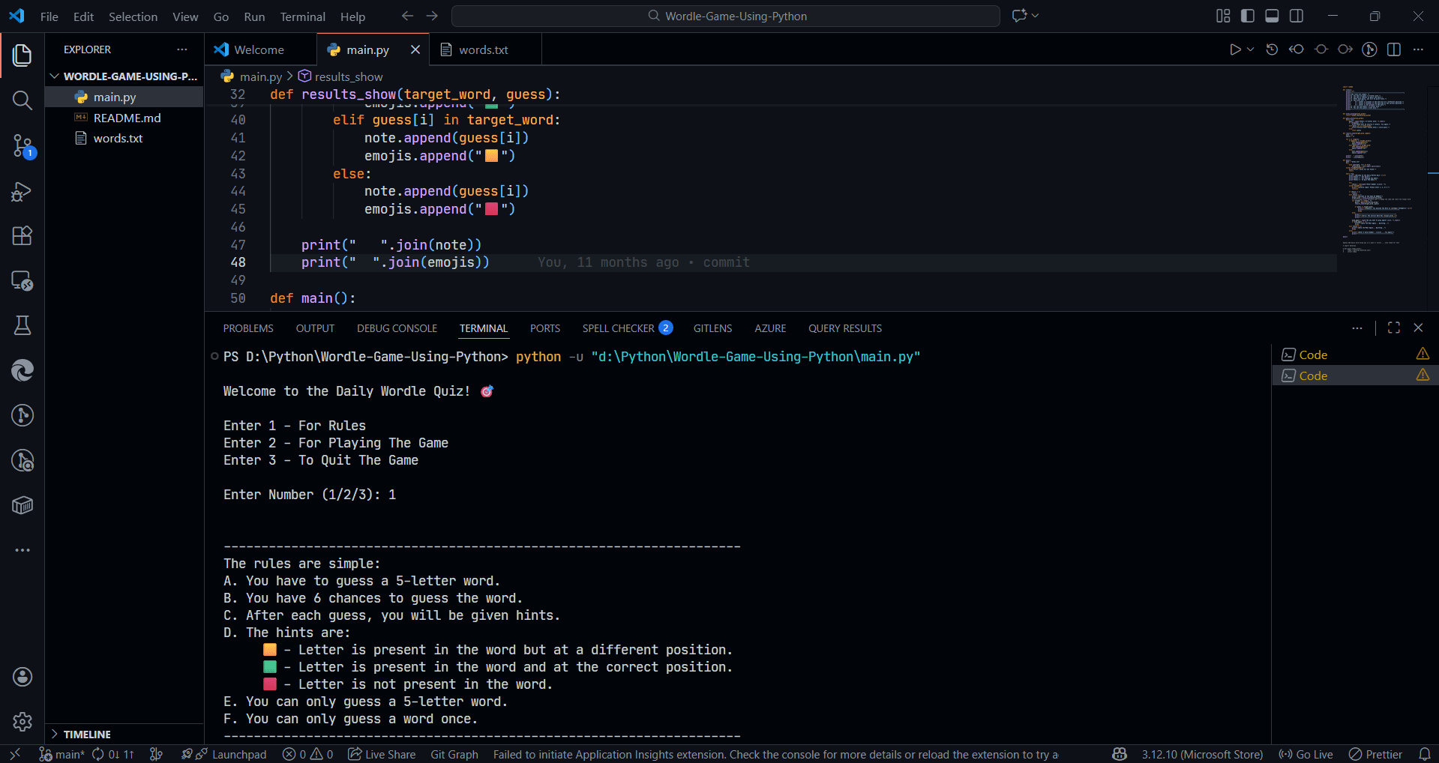Click the Live Share status button
Viewport: 1439px width, 763px height.
(x=382, y=754)
